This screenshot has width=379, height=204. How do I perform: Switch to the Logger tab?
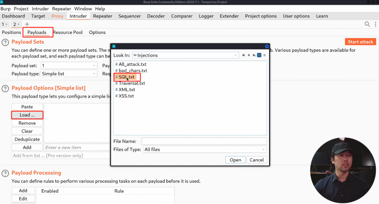(206, 16)
